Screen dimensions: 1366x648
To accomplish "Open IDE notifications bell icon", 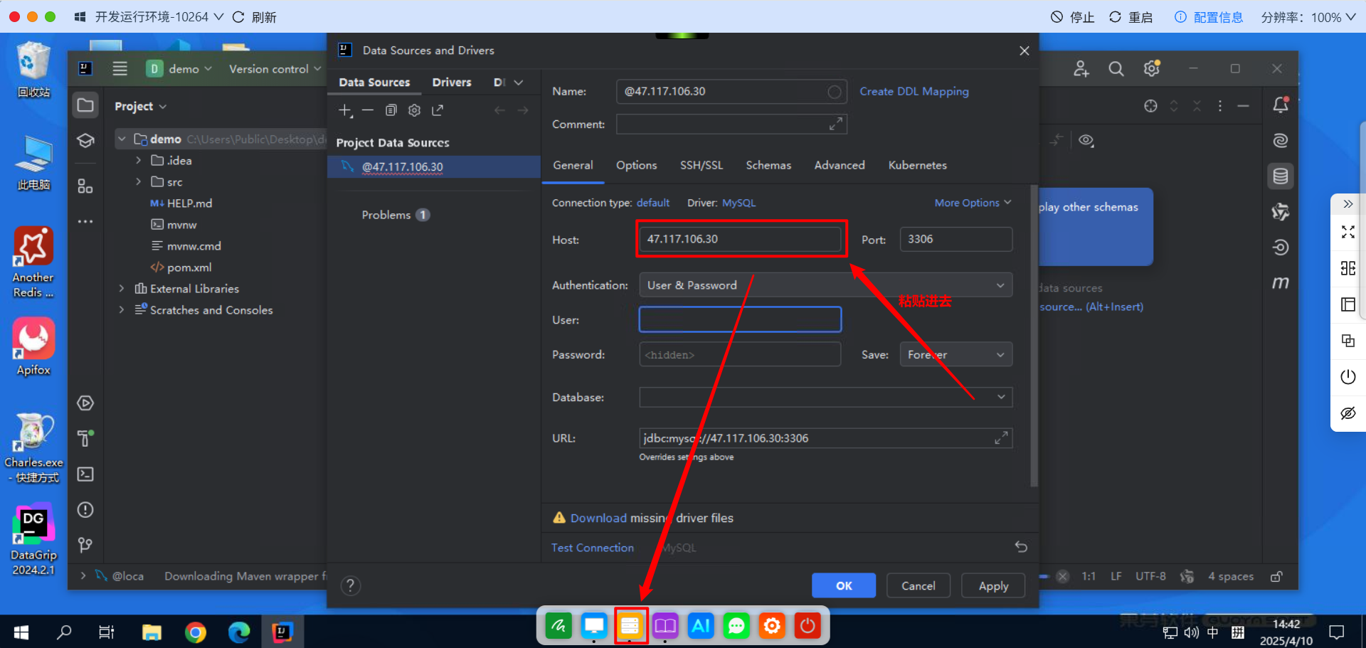I will click(x=1281, y=105).
